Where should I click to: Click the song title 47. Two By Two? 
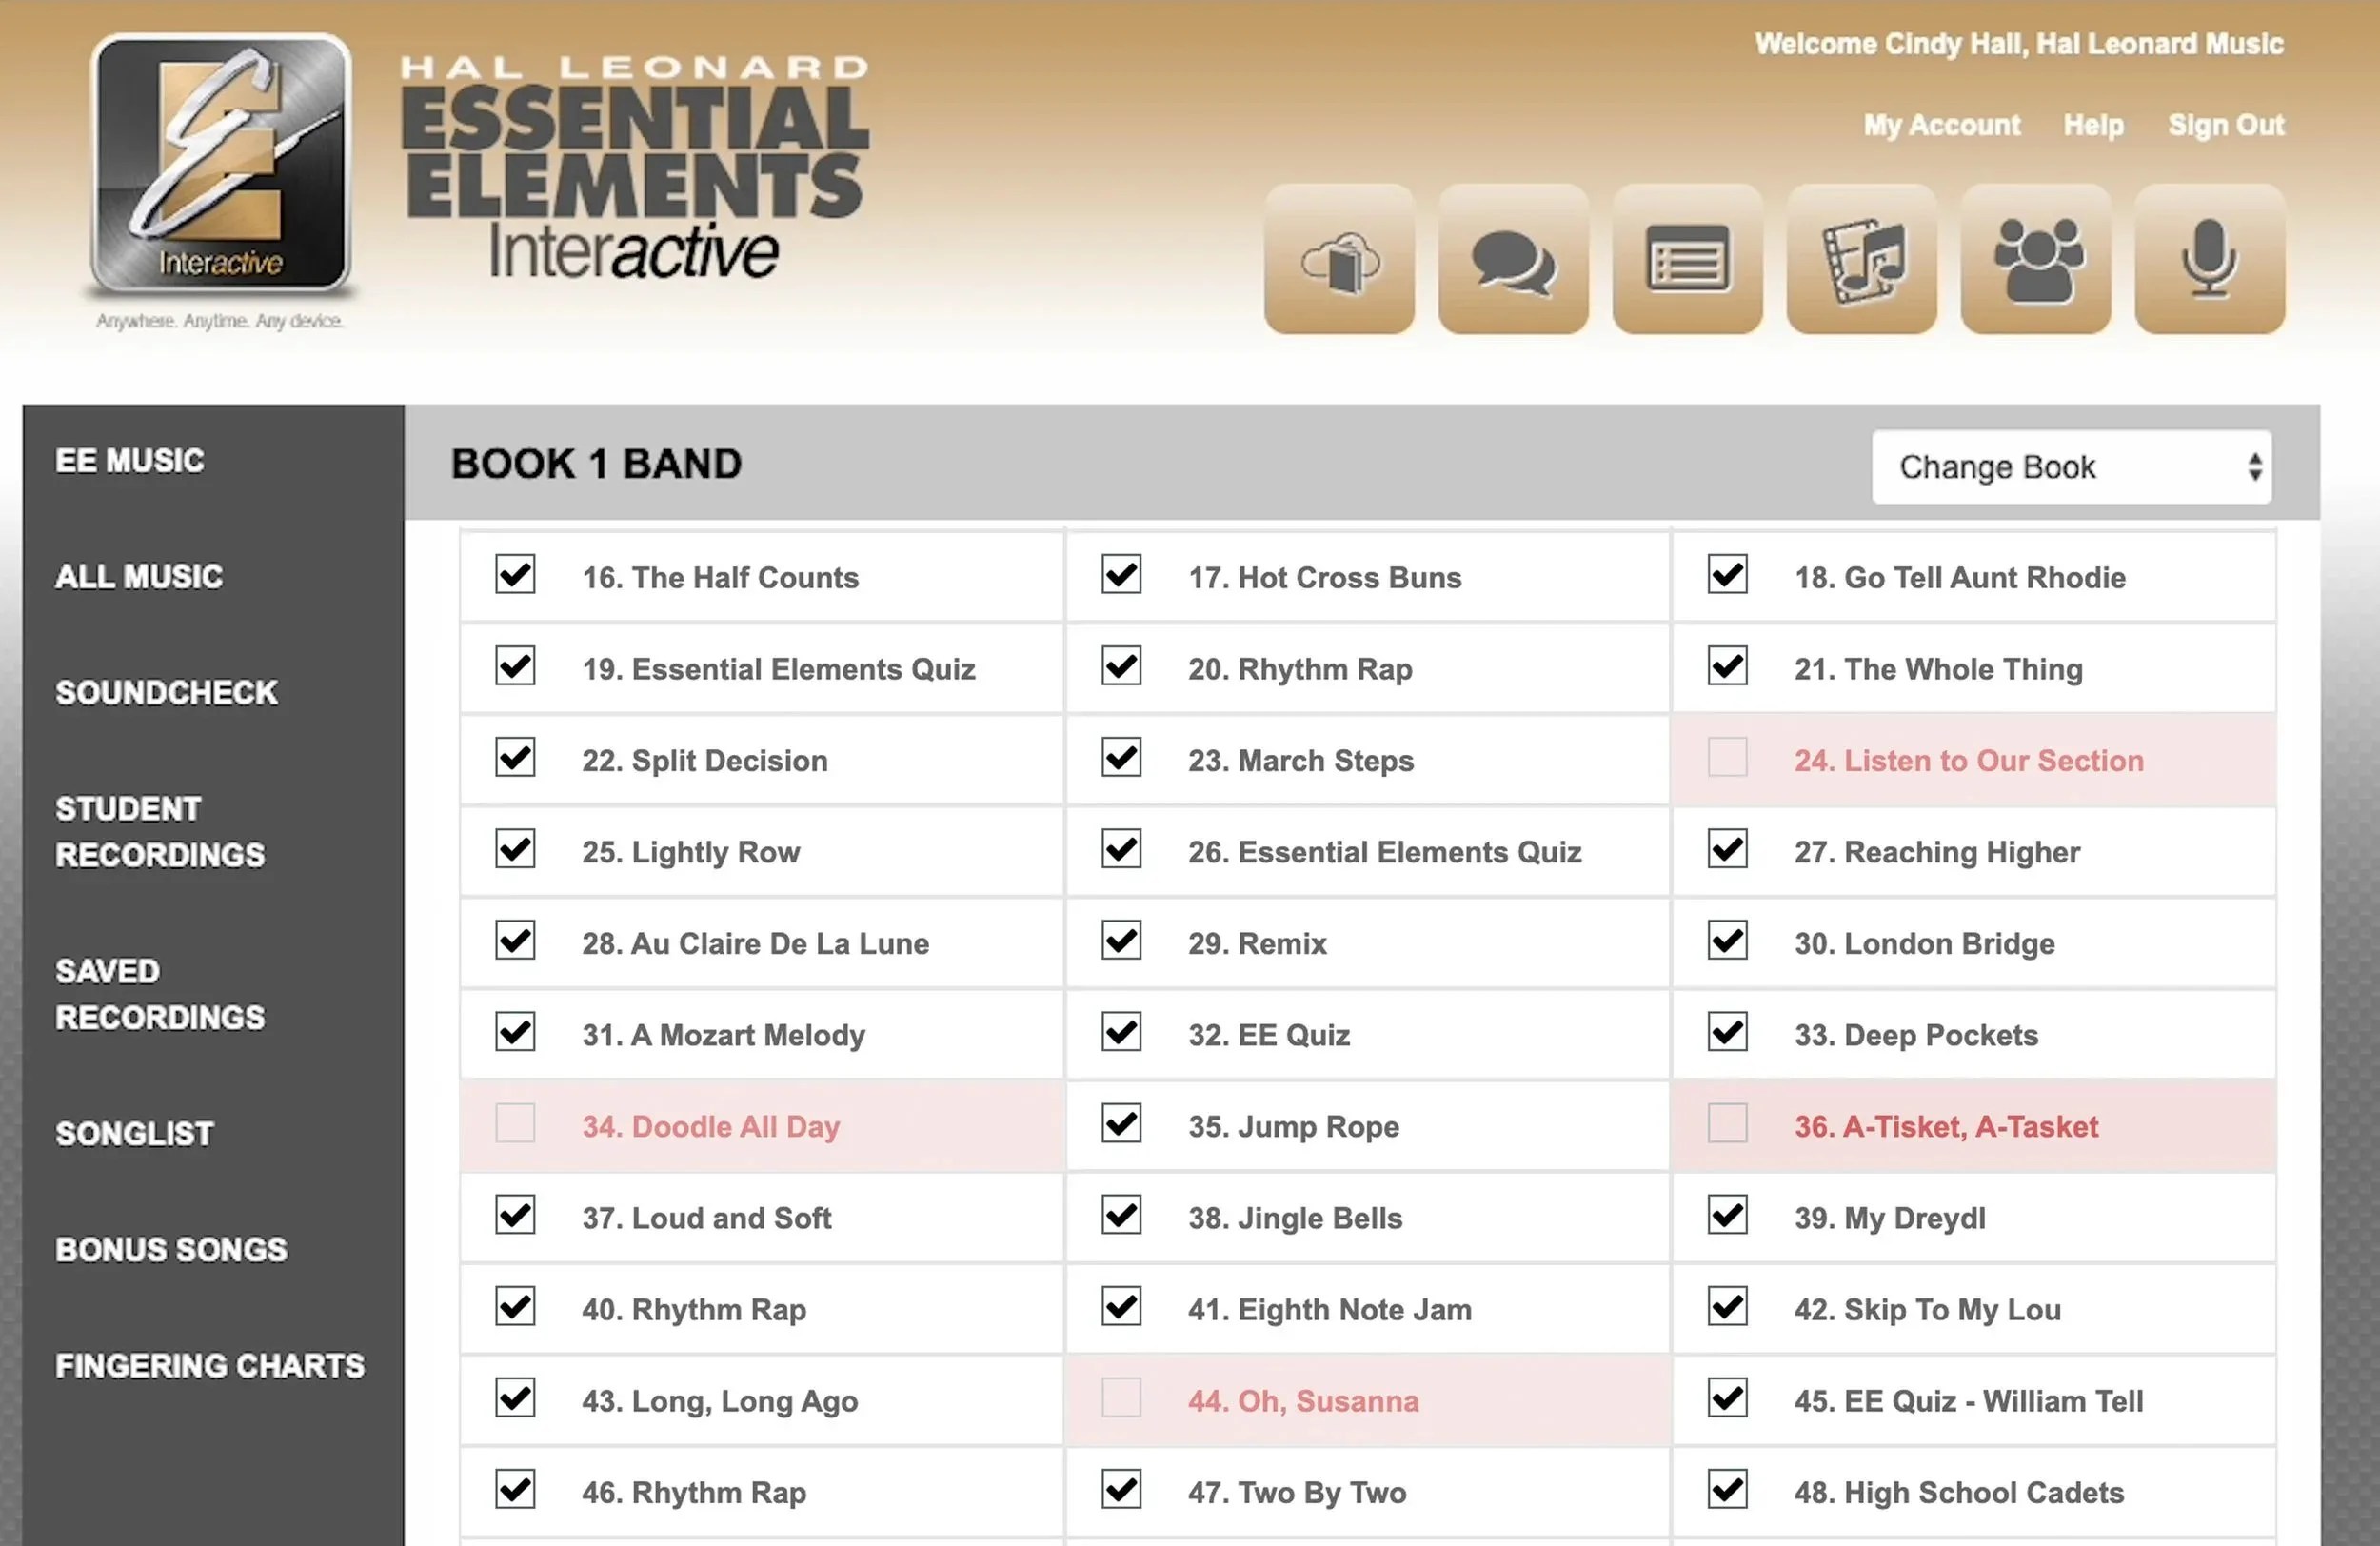pyautogui.click(x=1297, y=1493)
